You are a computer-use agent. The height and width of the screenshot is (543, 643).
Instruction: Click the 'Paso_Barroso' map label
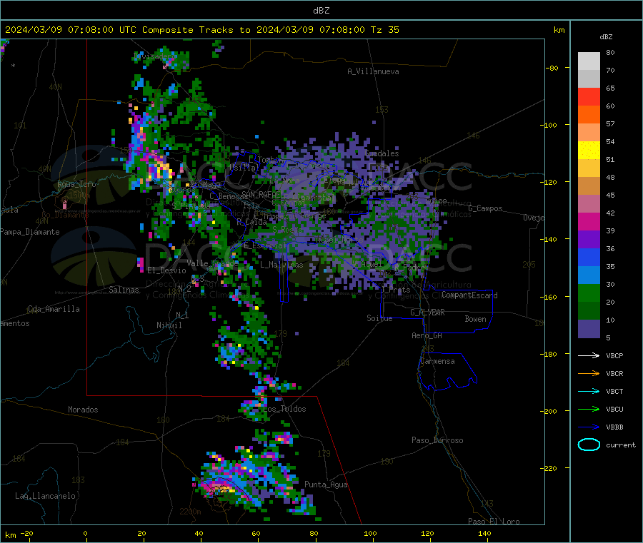(437, 441)
